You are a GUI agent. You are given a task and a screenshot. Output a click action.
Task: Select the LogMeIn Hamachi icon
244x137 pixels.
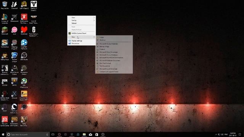point(24,45)
